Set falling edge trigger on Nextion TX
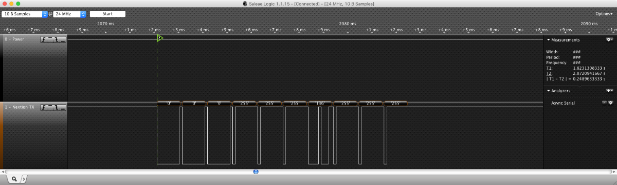The image size is (617, 185). (57, 107)
